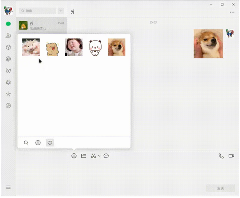
Task: Click the send file folder icon
Action: point(83,156)
